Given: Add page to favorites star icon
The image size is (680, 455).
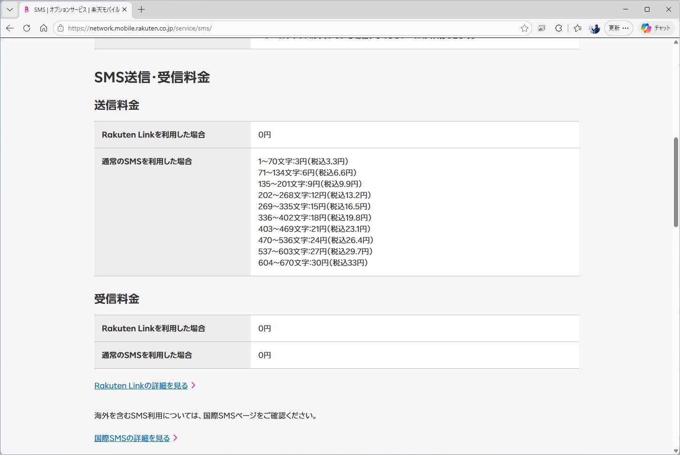Looking at the screenshot, I should click(x=525, y=28).
